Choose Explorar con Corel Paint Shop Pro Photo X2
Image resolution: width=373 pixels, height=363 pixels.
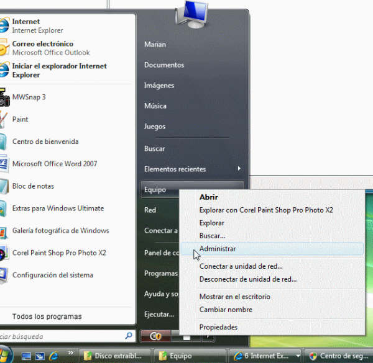[x=272, y=210]
